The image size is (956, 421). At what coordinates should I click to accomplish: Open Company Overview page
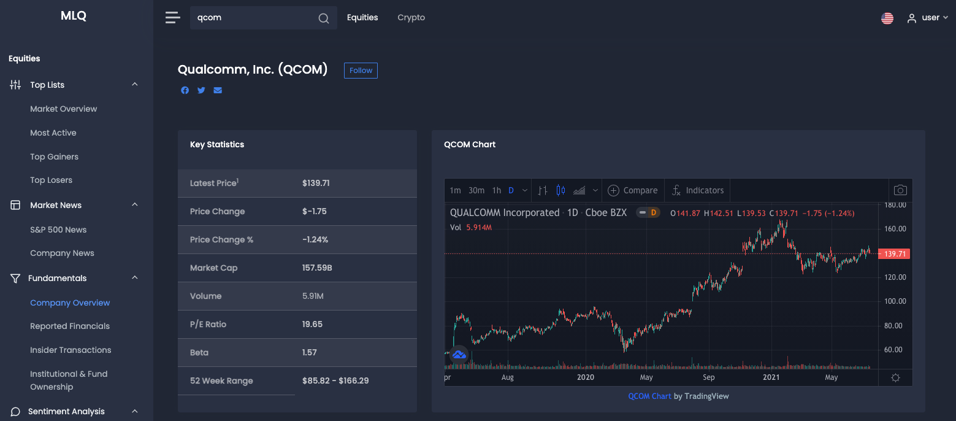70,303
